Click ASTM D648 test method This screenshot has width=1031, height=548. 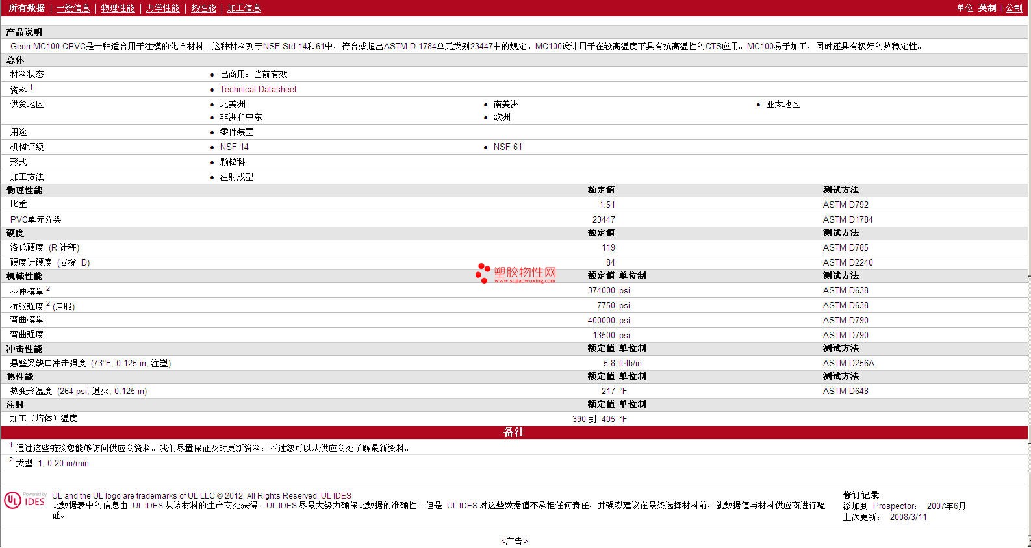tap(845, 392)
